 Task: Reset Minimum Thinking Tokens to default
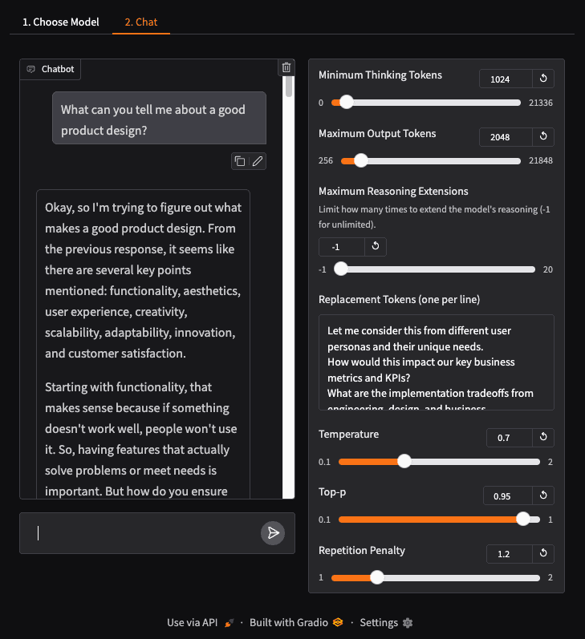point(543,79)
